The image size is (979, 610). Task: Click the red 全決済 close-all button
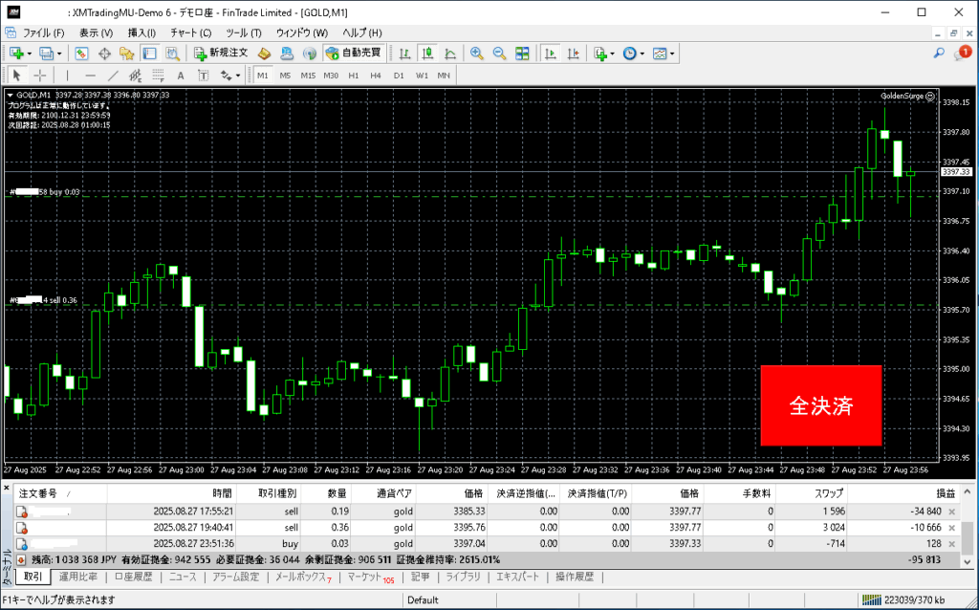point(820,405)
